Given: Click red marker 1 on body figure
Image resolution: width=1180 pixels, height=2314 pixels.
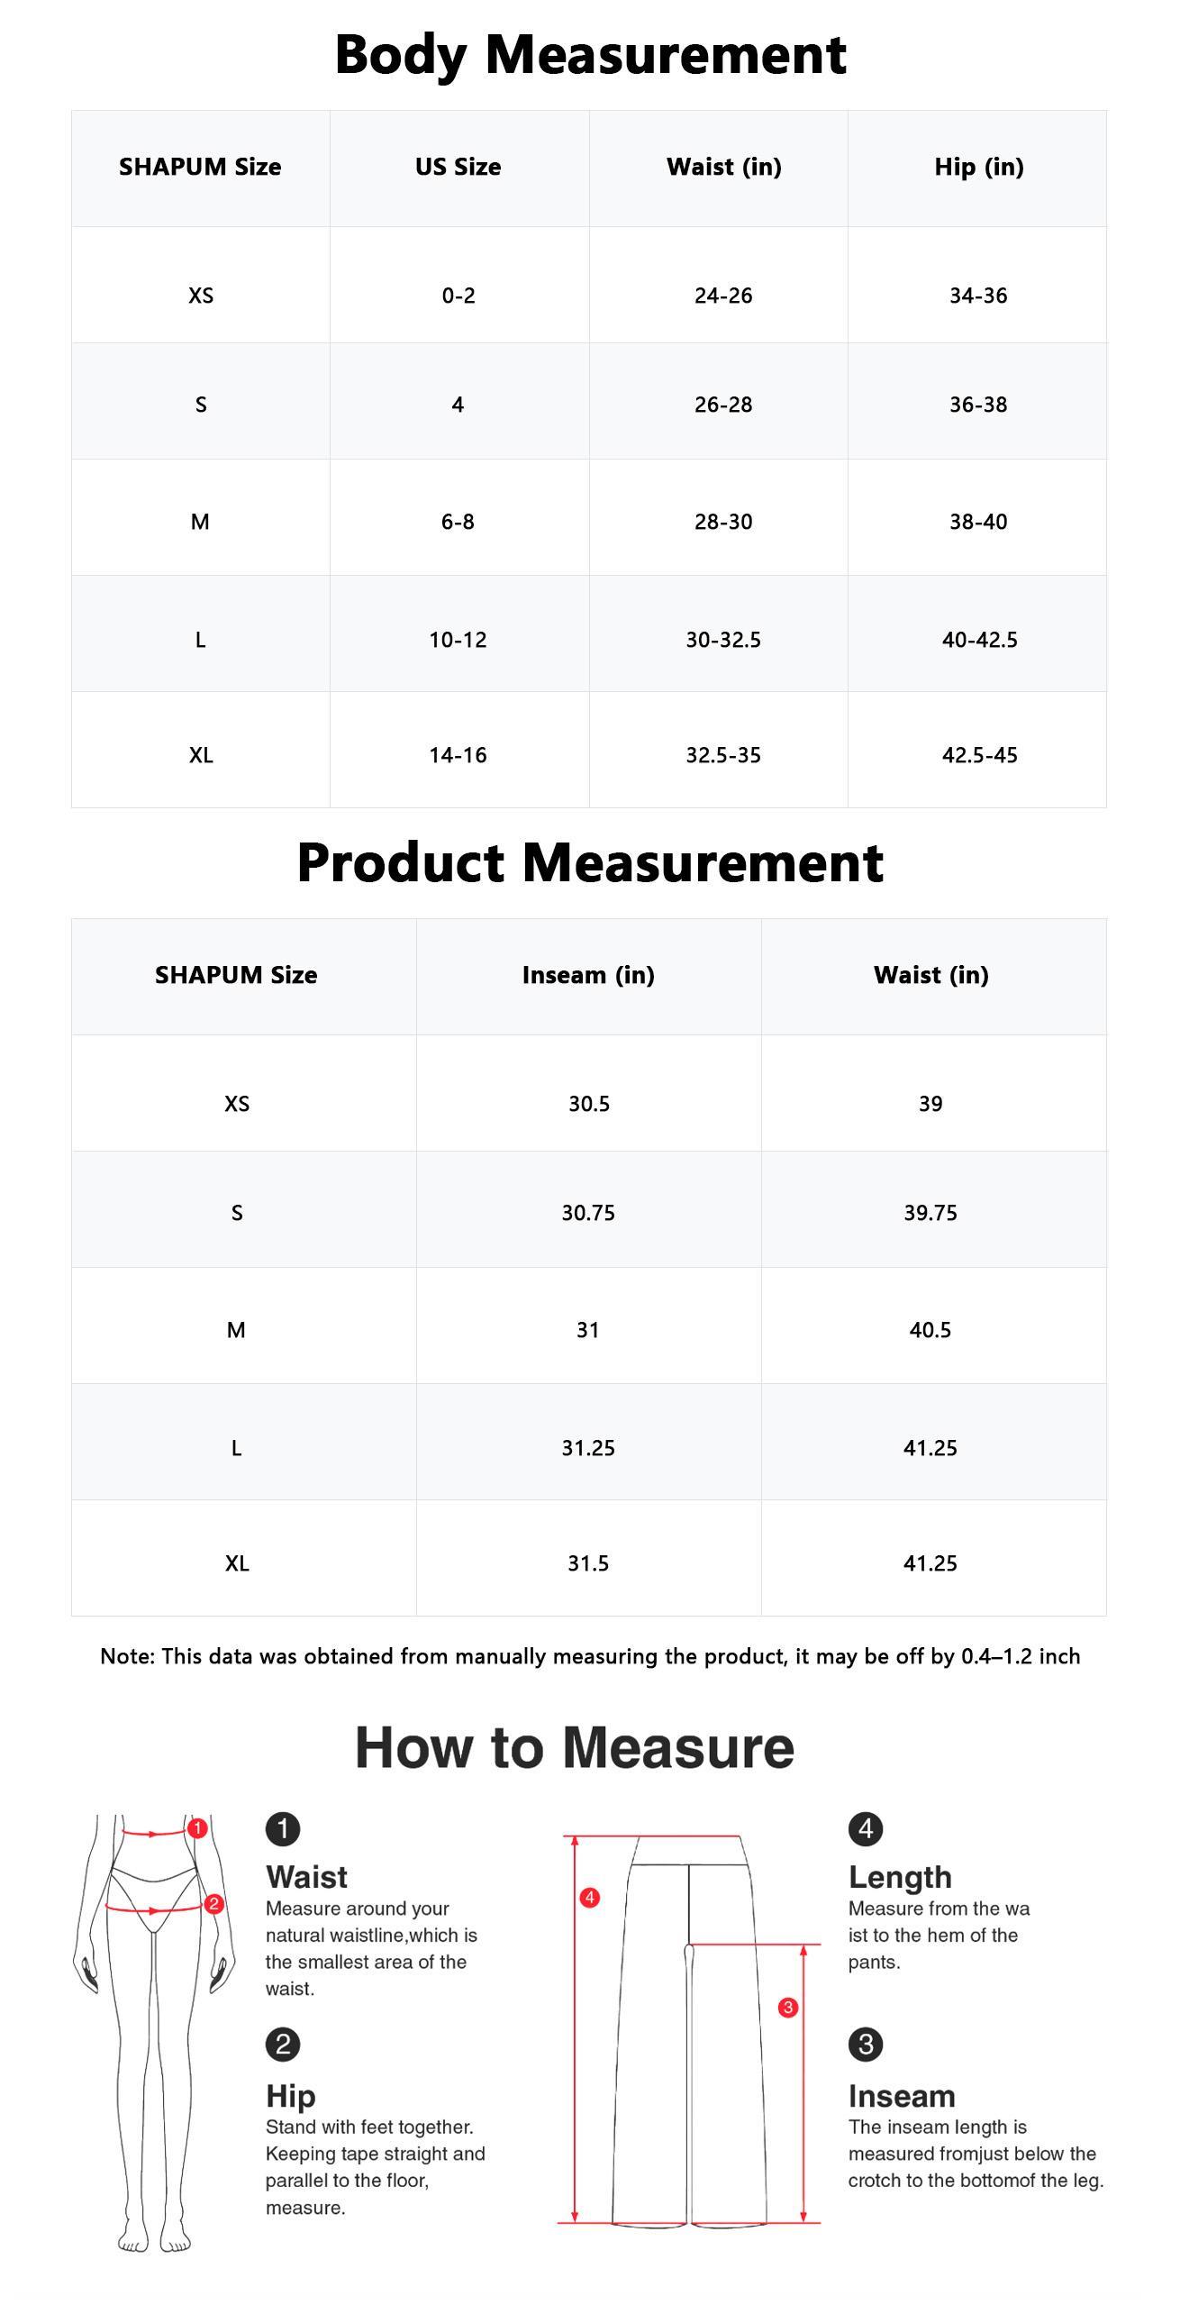Looking at the screenshot, I should [198, 1828].
